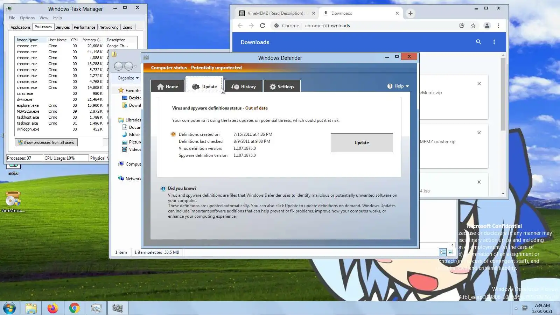Select the dwm.exe process row
The width and height of the screenshot is (560, 315).
pyautogui.click(x=61, y=99)
